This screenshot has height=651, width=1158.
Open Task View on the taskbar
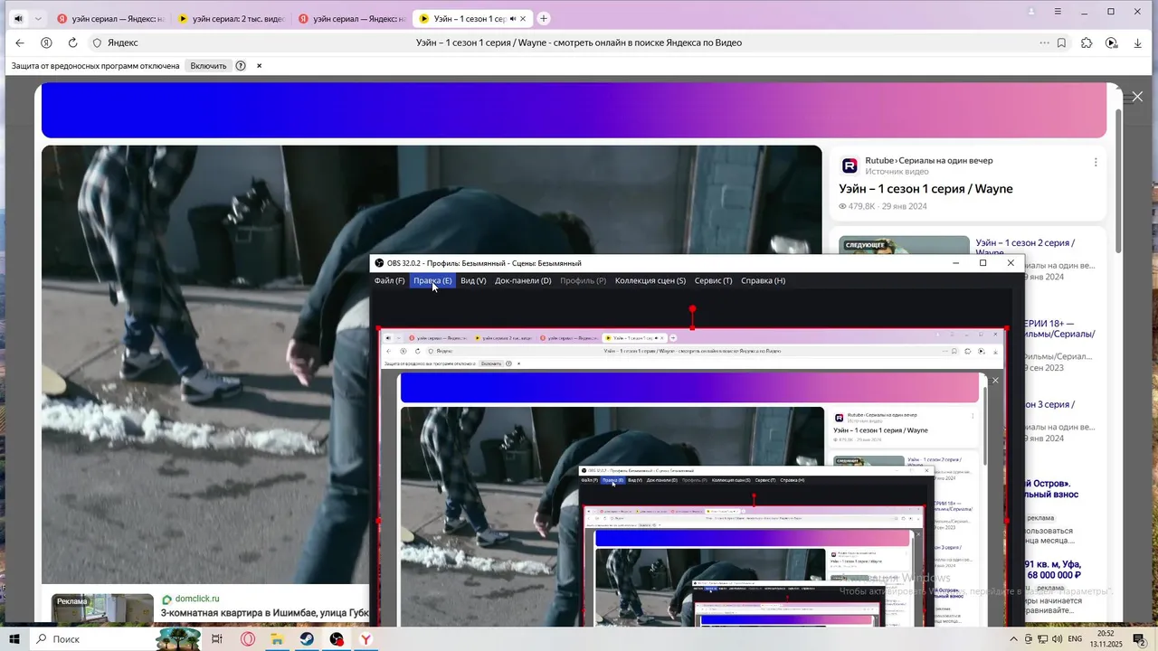(x=217, y=639)
